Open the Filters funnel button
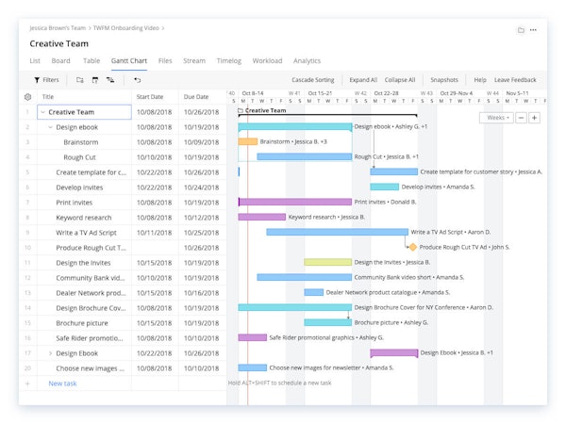 [46, 80]
